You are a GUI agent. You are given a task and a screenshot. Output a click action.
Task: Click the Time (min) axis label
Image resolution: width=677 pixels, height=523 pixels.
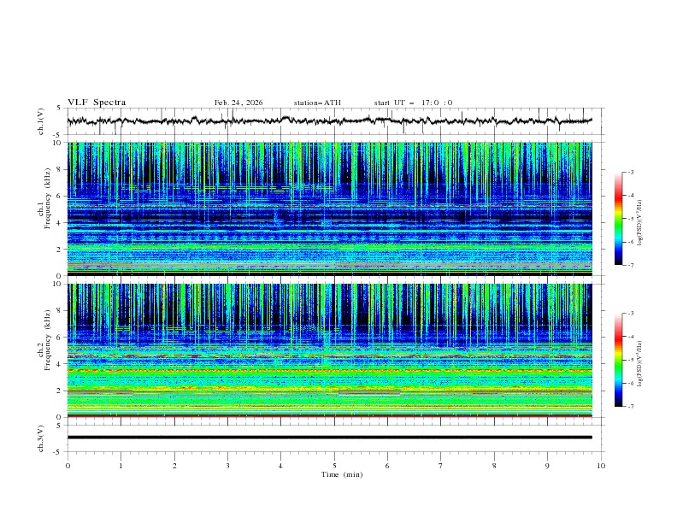click(340, 473)
